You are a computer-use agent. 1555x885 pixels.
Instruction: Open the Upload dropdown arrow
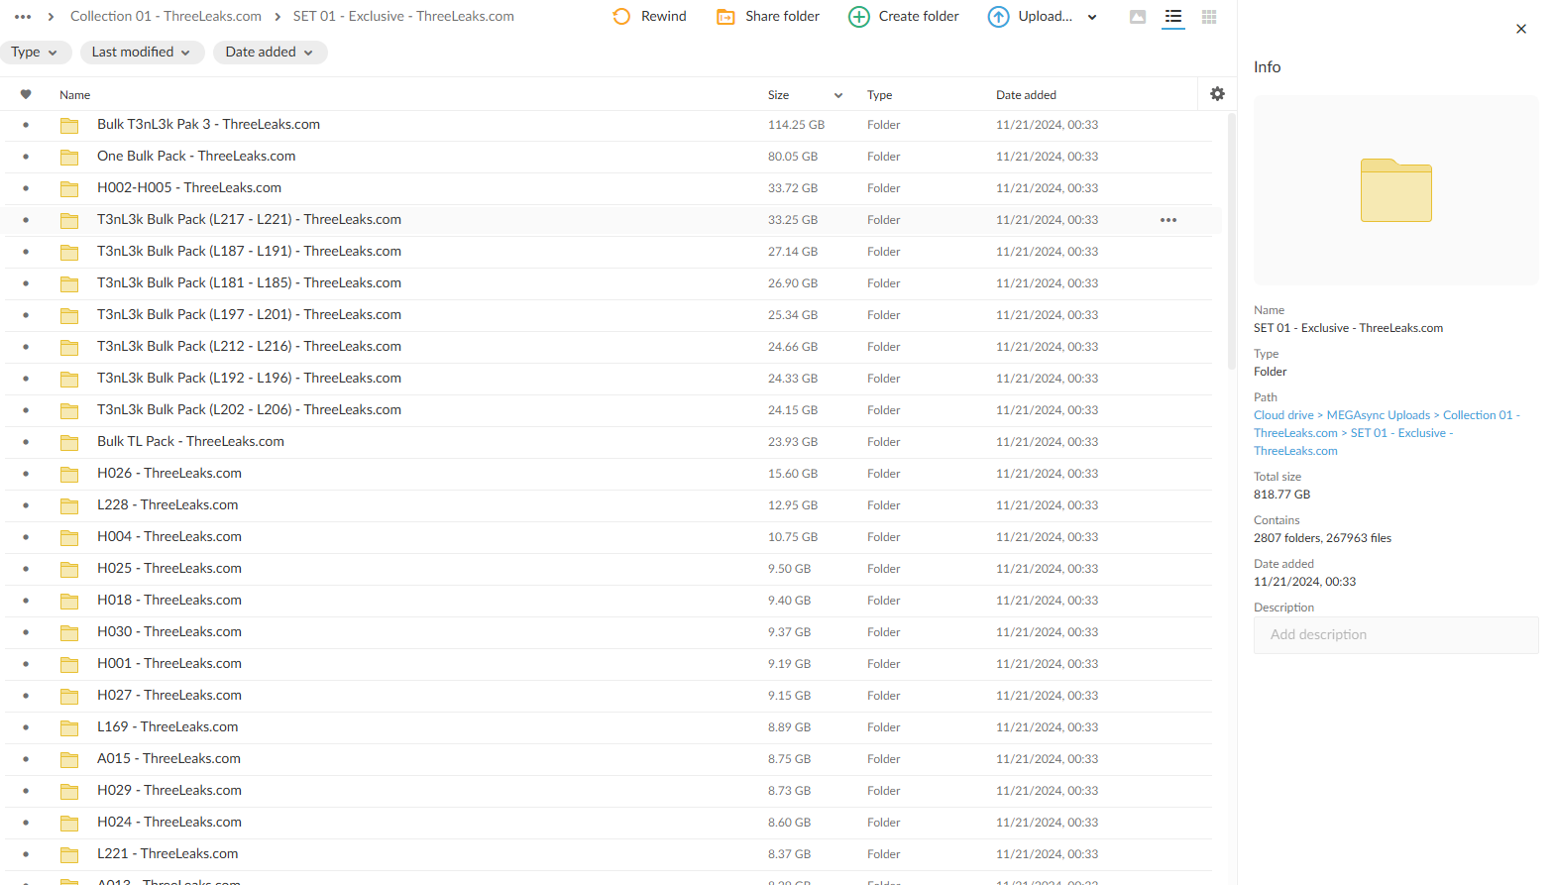(1092, 17)
